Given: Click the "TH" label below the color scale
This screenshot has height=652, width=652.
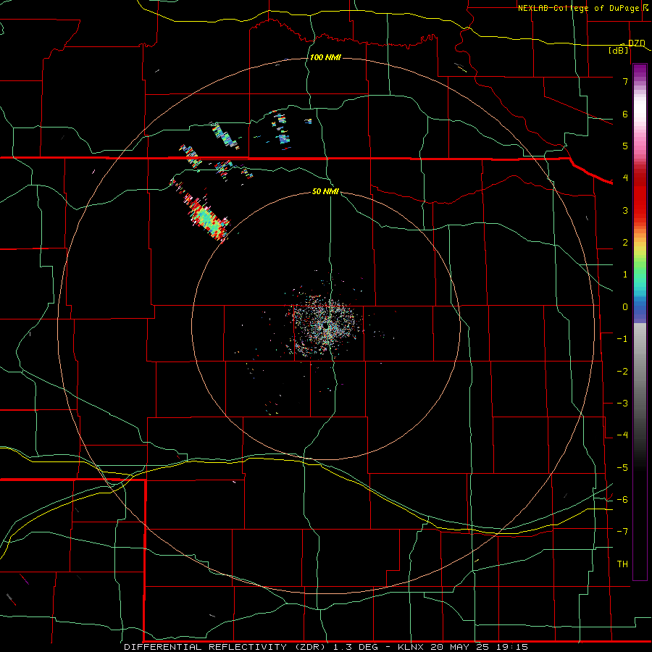Looking at the screenshot, I should tap(622, 564).
